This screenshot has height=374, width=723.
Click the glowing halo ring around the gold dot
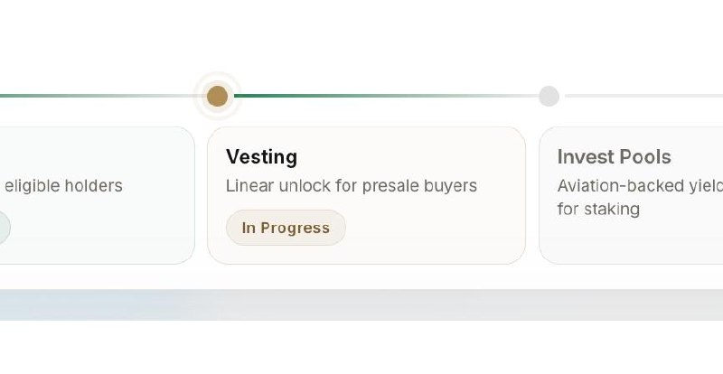click(217, 76)
